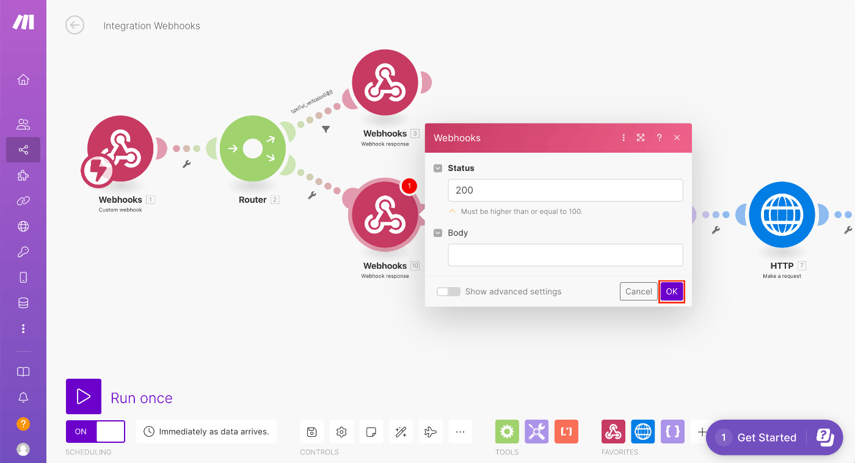Screen dimensions: 855x463
Task: Toggle scheduling ON switch
Action: tap(95, 431)
